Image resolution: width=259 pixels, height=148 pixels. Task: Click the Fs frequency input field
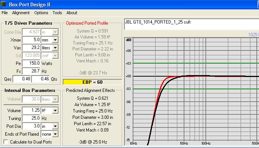click(x=31, y=71)
